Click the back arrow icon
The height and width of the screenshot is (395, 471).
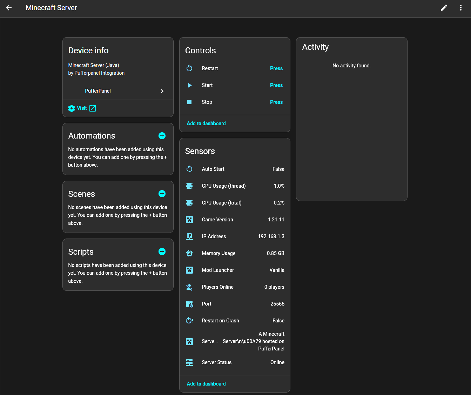pos(9,8)
